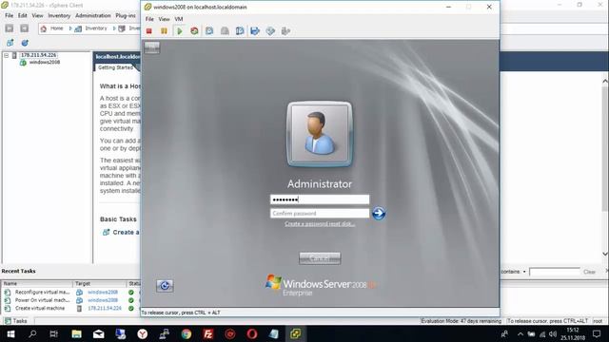Click the Tasks button in the vSphere status bar
Image resolution: width=609 pixels, height=342 pixels.
[x=15, y=321]
